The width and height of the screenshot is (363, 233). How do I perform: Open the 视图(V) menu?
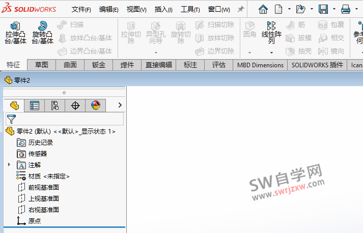pos(136,10)
